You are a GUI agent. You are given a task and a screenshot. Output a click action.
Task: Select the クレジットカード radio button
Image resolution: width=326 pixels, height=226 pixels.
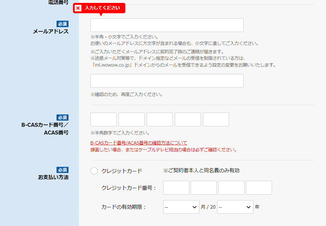pos(94,171)
